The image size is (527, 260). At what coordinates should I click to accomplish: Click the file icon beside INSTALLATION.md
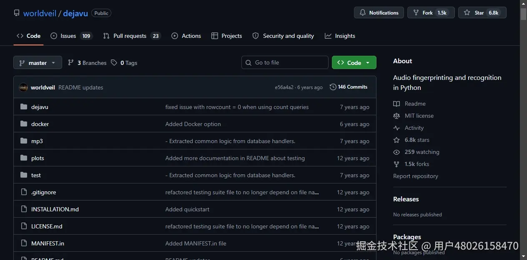pos(24,209)
